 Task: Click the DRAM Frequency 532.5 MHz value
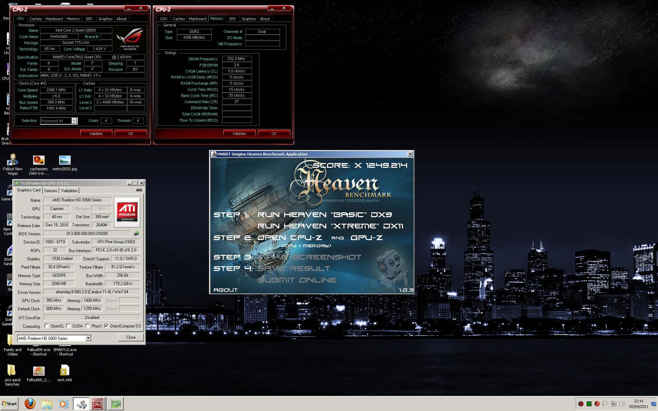click(236, 59)
